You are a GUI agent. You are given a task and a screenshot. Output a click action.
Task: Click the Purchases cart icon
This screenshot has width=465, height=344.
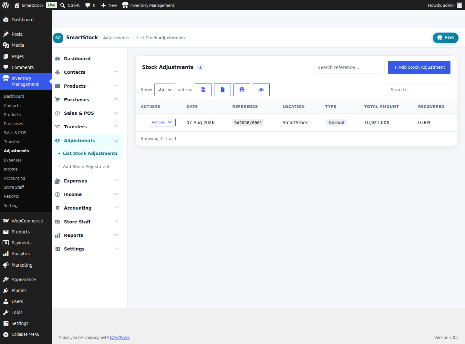coord(57,100)
